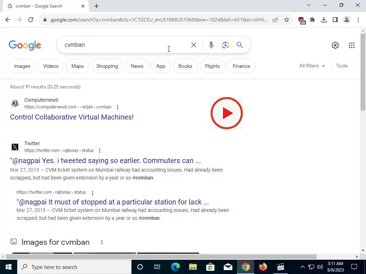Expand the All filters dropdown
Screen dimensions: 366x274
[x=312, y=66]
